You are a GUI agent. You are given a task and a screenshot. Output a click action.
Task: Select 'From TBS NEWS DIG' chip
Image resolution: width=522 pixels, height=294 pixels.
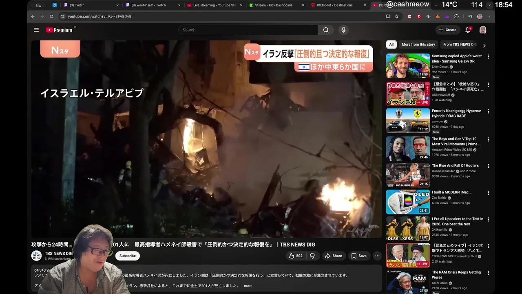(460, 45)
